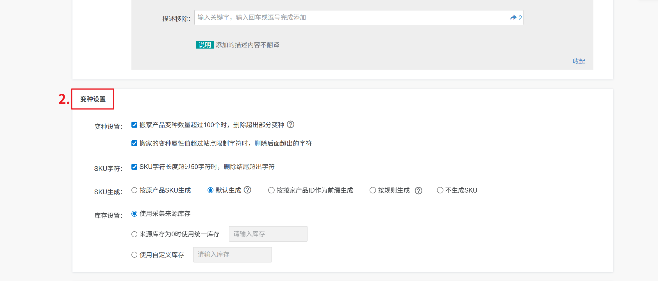Click the help icon next to 默认生成
The width and height of the screenshot is (658, 281).
click(x=247, y=190)
